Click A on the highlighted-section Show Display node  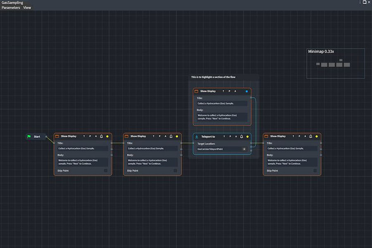click(x=235, y=91)
